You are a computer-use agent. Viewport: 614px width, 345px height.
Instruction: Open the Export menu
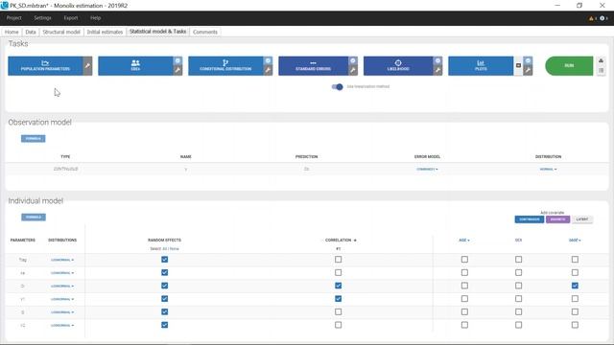tap(70, 18)
